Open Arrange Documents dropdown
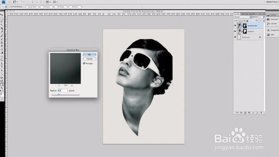Viewport: 279px width, 157px height. 48,2
